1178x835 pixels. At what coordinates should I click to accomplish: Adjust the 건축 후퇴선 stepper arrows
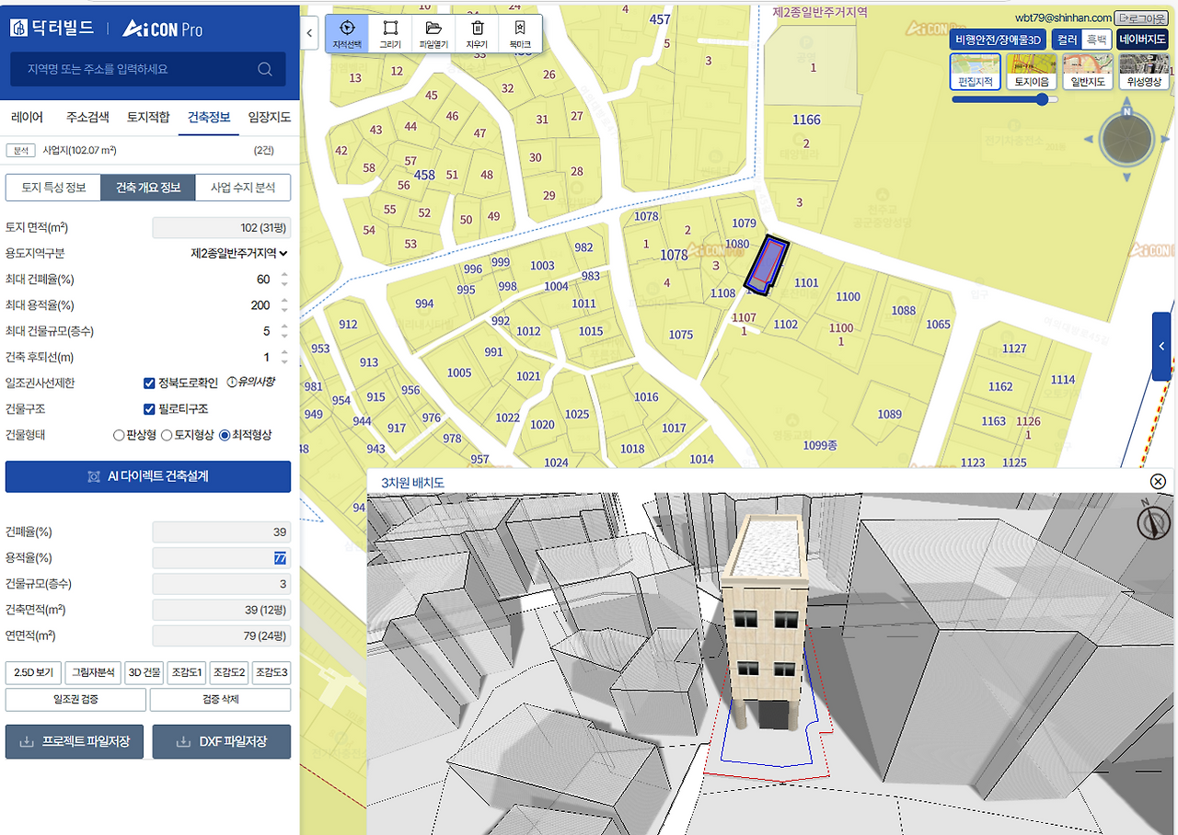(284, 357)
